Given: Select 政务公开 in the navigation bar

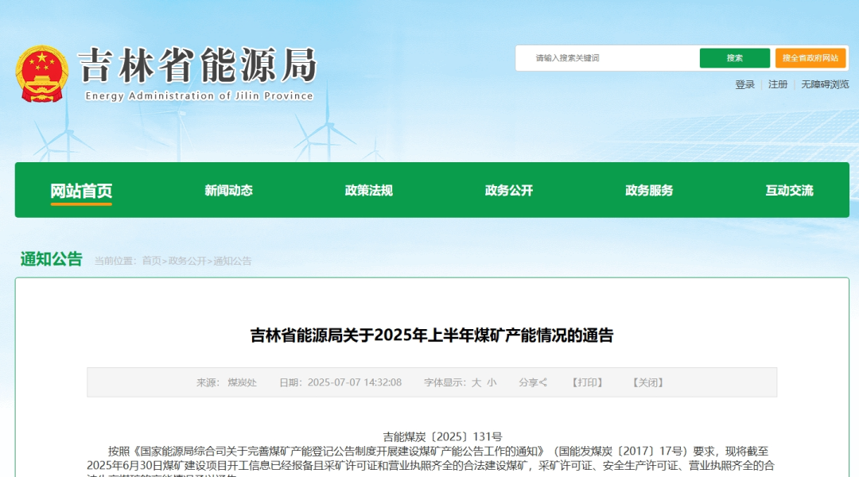Looking at the screenshot, I should (509, 191).
